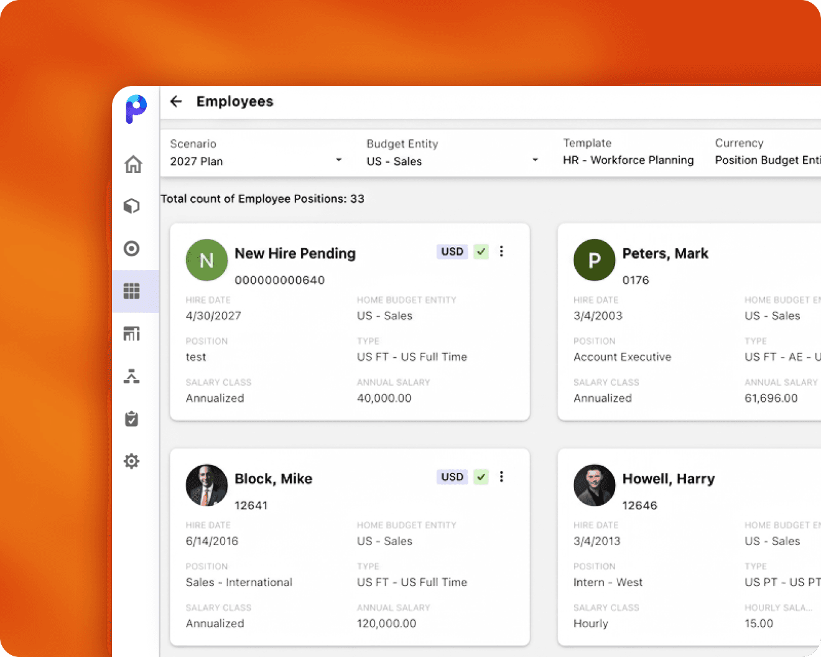Open the Home icon in sidebar
The width and height of the screenshot is (821, 657).
[133, 164]
